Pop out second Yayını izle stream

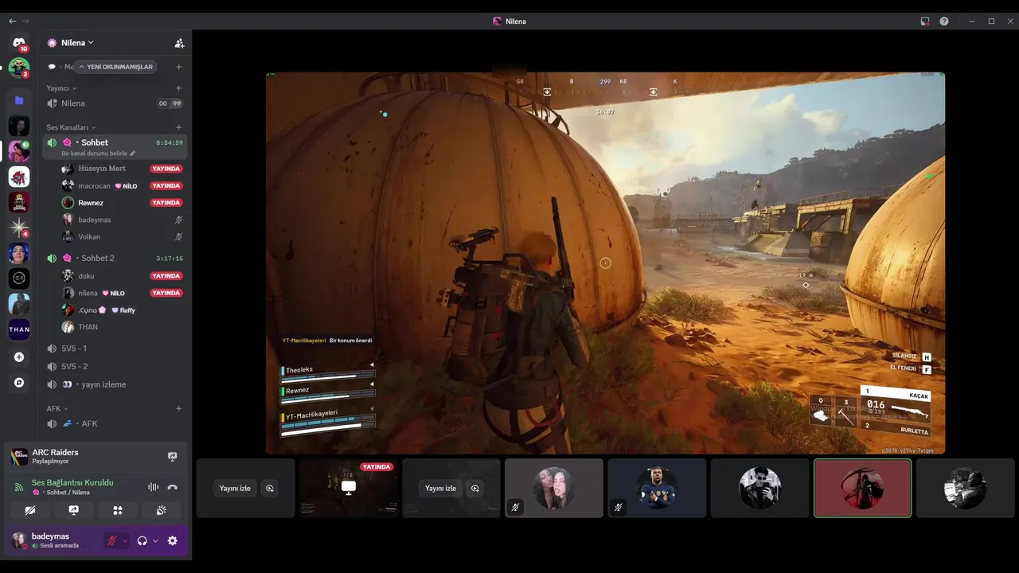tap(475, 489)
